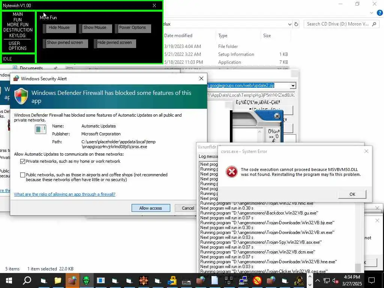
Task: Open network status tray icon
Action: 326,280
